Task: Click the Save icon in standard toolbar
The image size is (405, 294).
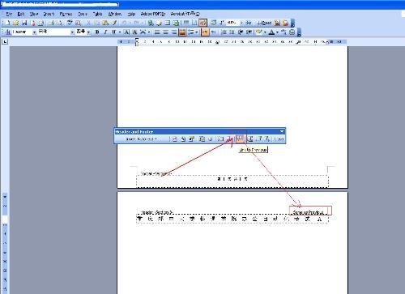Action: (x=24, y=23)
